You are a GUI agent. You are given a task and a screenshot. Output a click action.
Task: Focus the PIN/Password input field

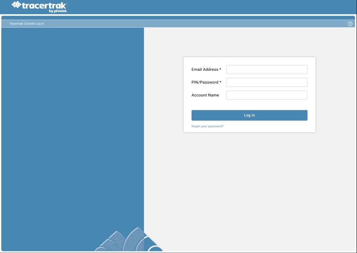tap(267, 82)
